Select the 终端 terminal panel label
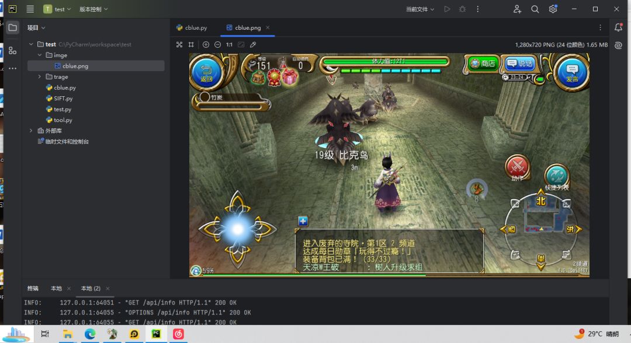 (x=33, y=288)
